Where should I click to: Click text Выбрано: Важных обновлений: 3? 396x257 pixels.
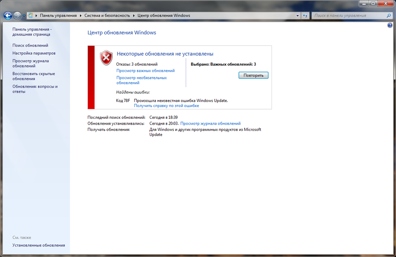223,64
